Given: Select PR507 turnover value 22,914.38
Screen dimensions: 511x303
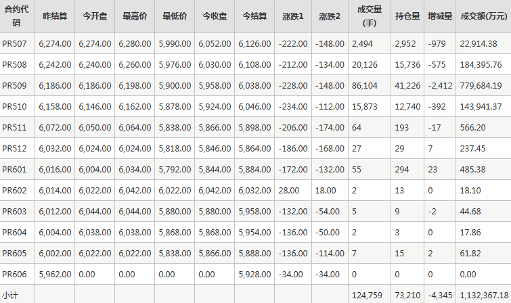Looking at the screenshot, I should point(479,44).
